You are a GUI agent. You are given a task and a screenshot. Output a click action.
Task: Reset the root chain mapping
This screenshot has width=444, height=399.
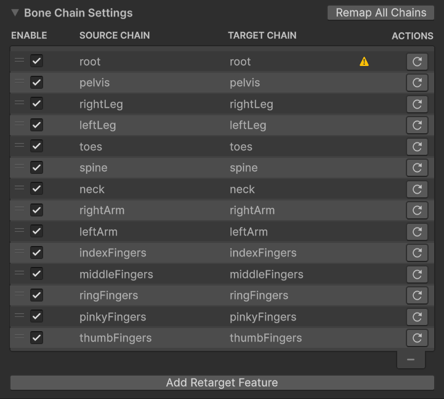[x=417, y=62]
